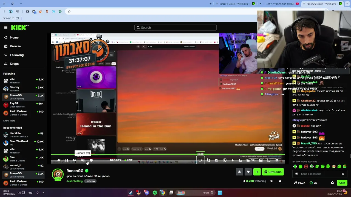Screen dimensions: 351x197
Task: Open the Windows Start menu
Action: click(x=220, y=193)
